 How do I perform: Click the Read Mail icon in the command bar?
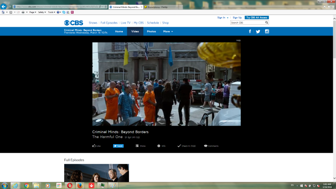(18, 12)
